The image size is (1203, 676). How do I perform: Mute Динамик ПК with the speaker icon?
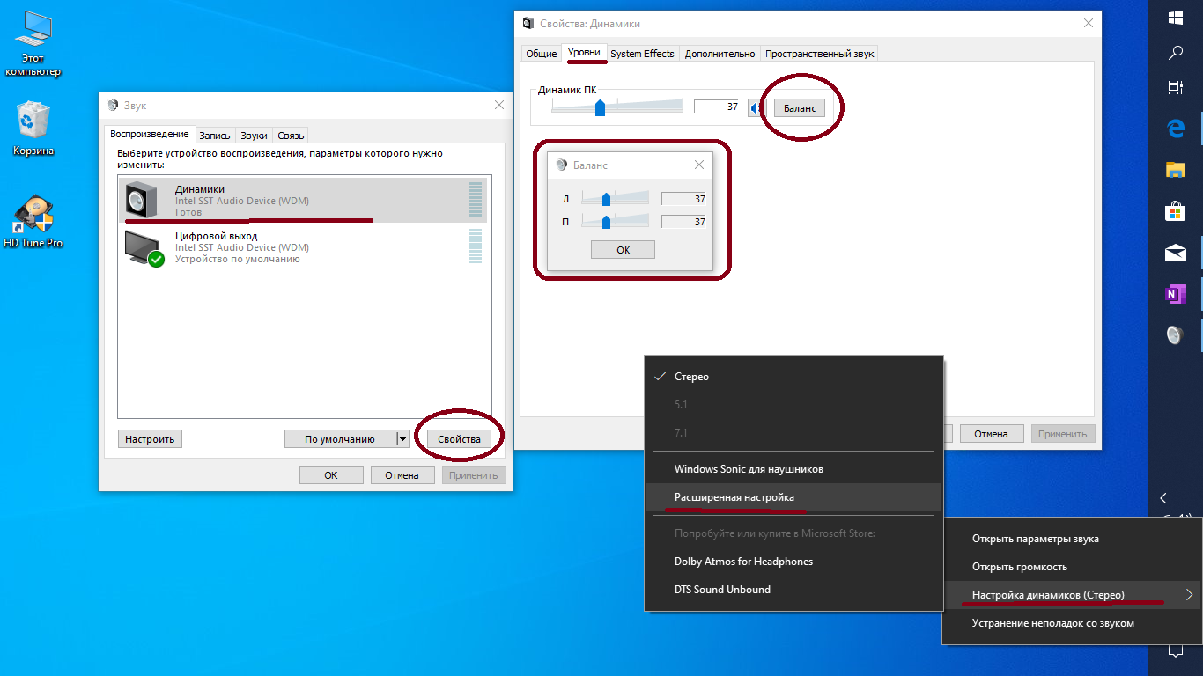click(x=758, y=107)
